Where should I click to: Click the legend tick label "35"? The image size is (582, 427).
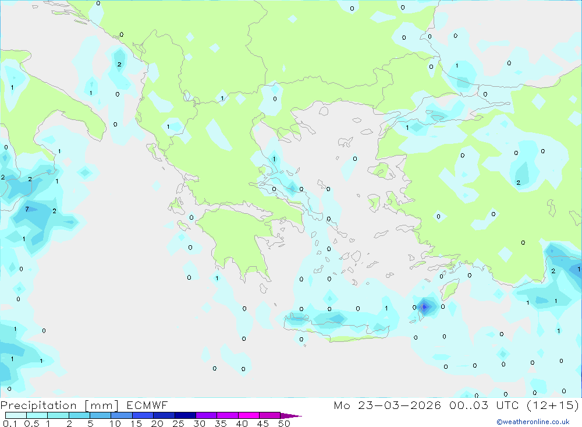click(221, 424)
